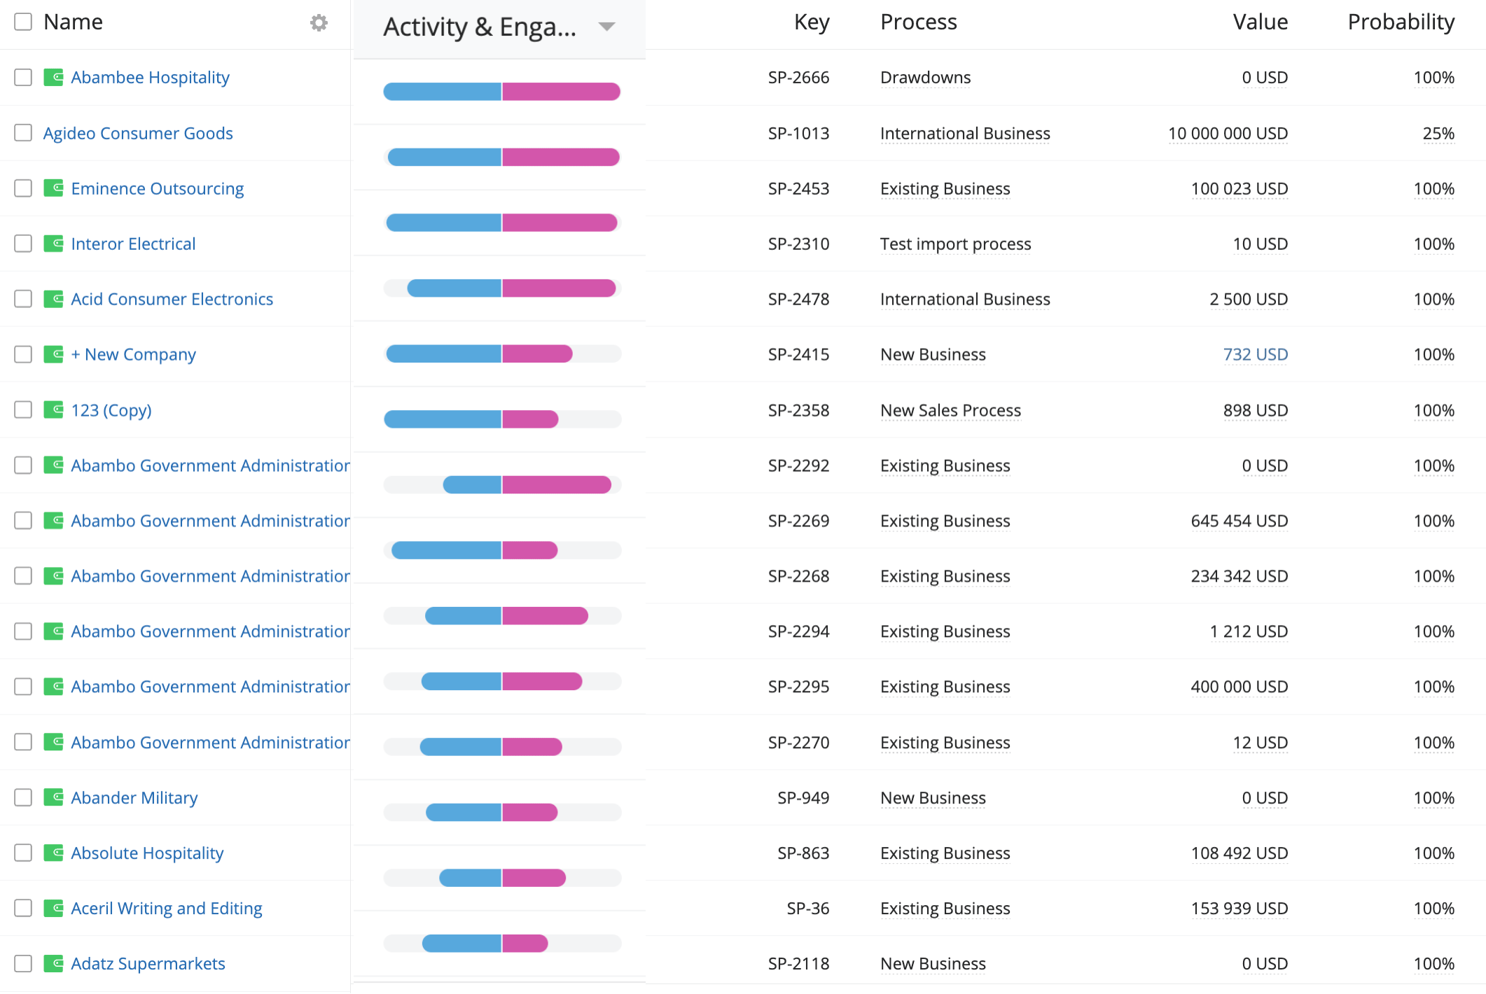The image size is (1486, 994).
Task: Select checkbox for 123 (Copy) row
Action: (x=23, y=409)
